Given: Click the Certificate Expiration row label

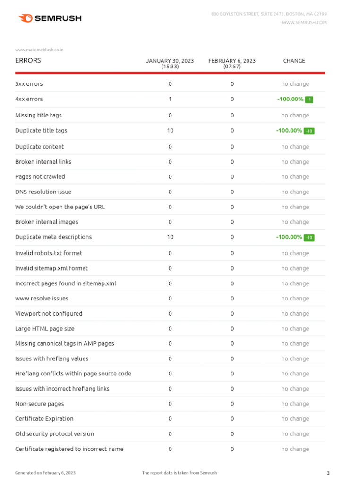Looking at the screenshot, I should click(x=44, y=419).
